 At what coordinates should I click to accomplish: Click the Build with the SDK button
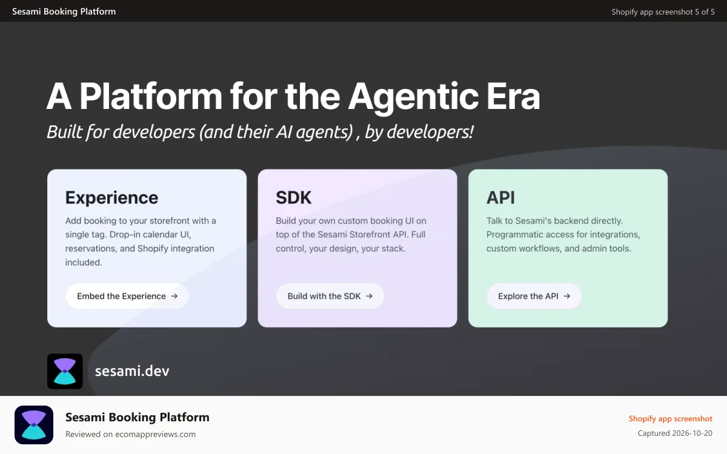click(x=330, y=296)
